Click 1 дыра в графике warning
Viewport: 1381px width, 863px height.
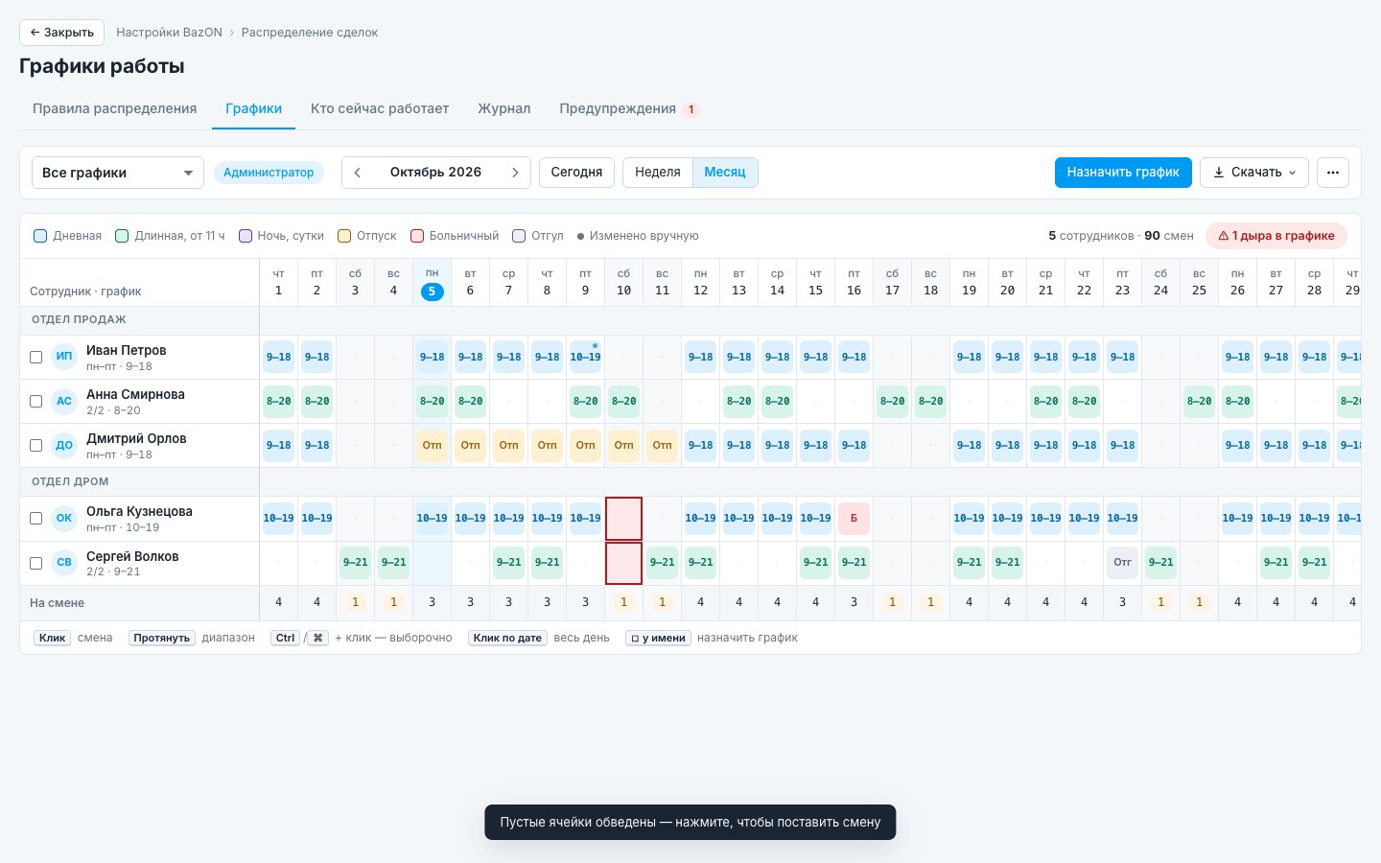tap(1276, 236)
